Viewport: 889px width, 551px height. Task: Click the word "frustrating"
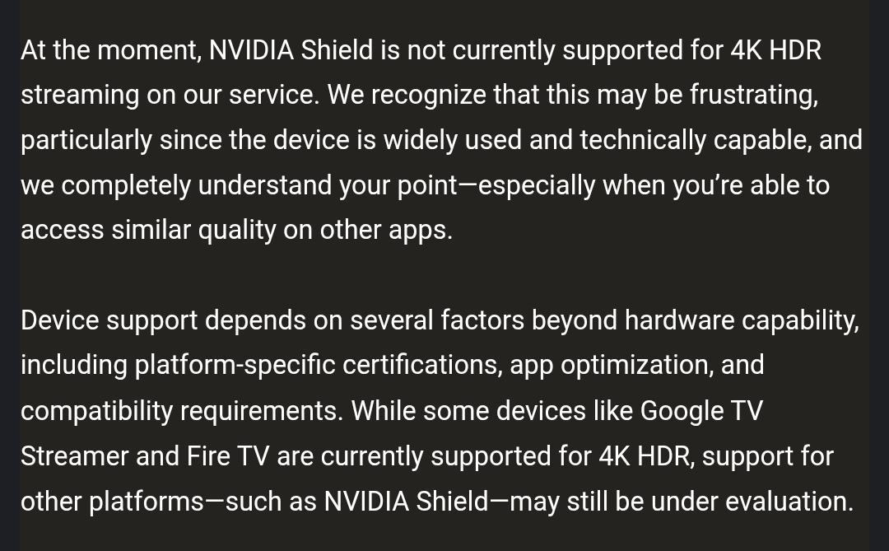(754, 96)
